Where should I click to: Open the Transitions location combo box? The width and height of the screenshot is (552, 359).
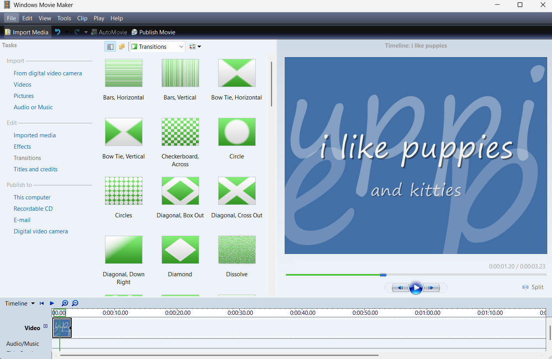(158, 46)
